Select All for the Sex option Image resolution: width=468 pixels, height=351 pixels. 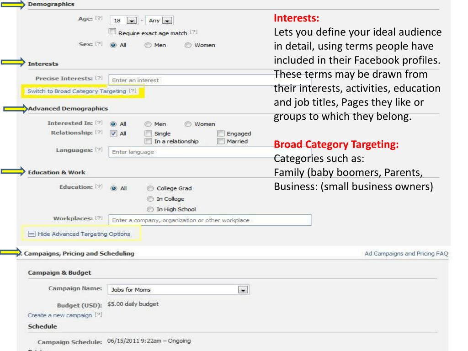point(113,45)
